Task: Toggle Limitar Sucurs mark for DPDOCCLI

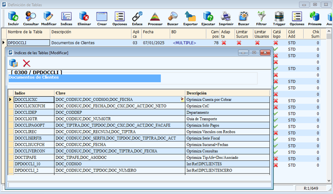Action: (x=239, y=43)
